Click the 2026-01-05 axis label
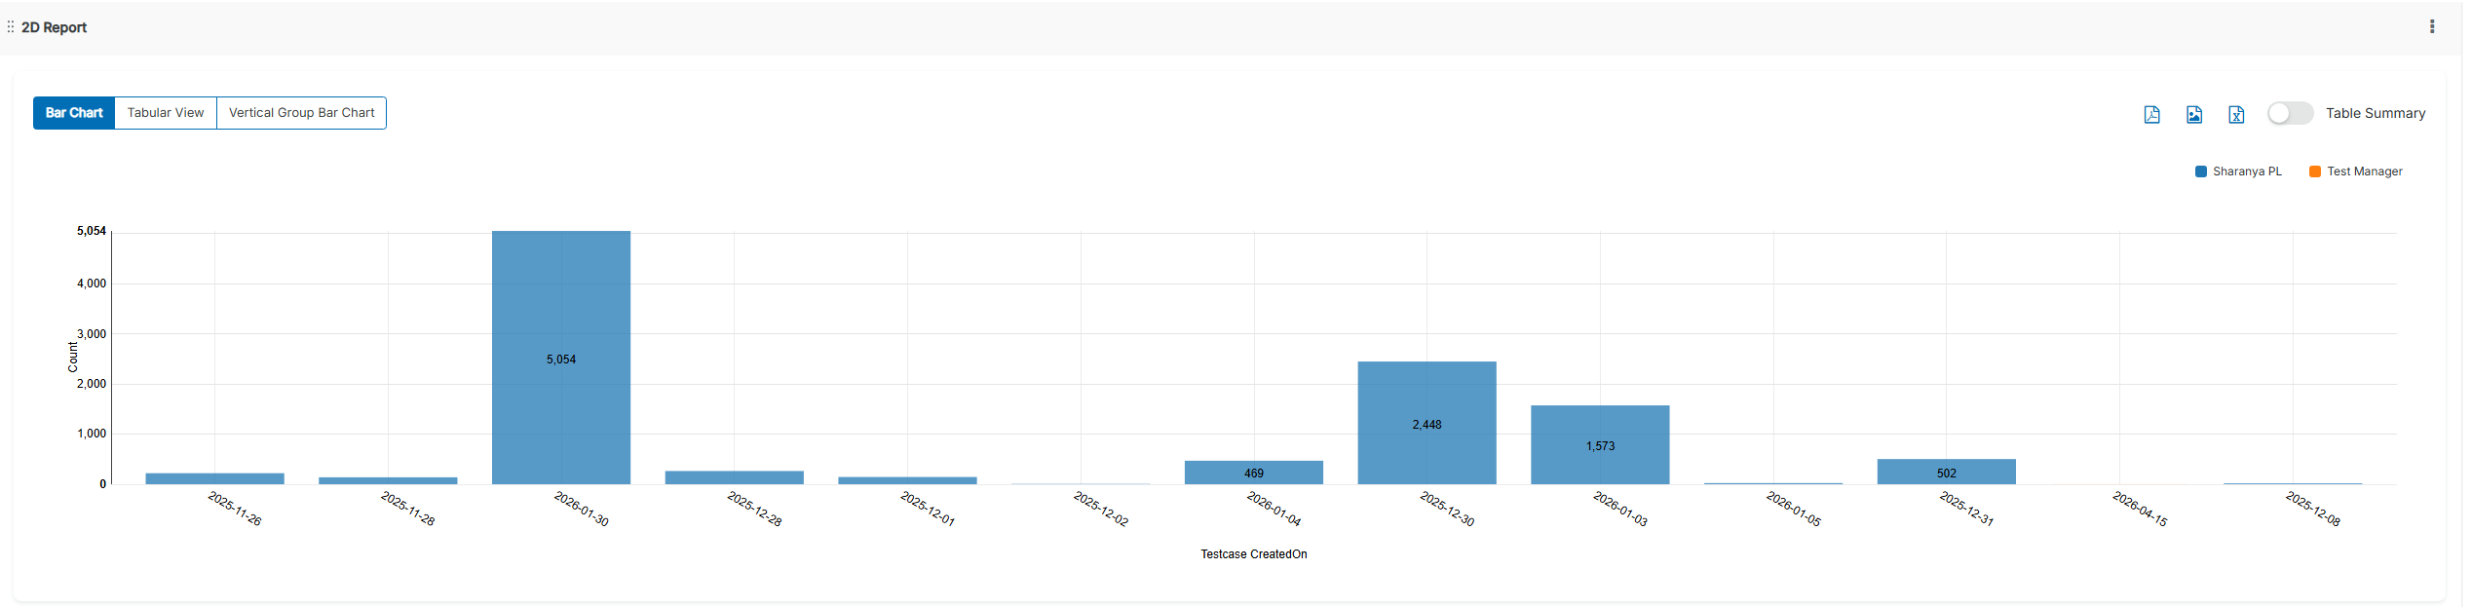This screenshot has height=607, width=2472. 1794,509
